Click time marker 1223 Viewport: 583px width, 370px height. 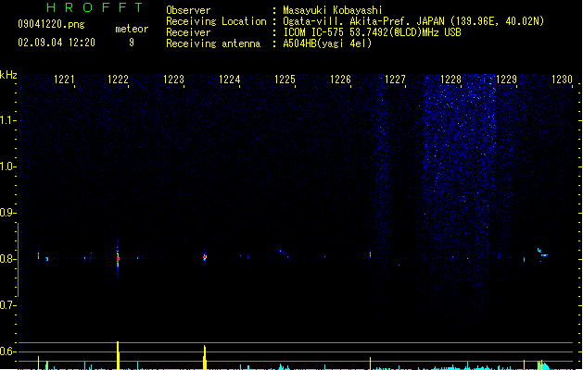[x=173, y=80]
